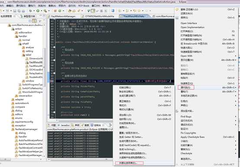Click the Save toolbar icon
This screenshot has width=240, height=167.
point(15,11)
